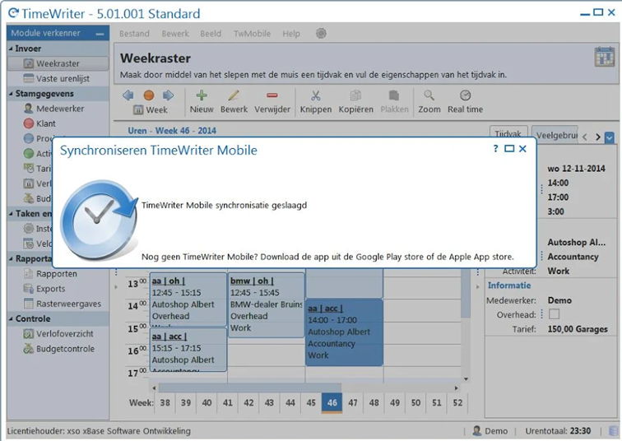The height and width of the screenshot is (441, 622).
Task: Click the Demo user in status bar
Action: (490, 431)
